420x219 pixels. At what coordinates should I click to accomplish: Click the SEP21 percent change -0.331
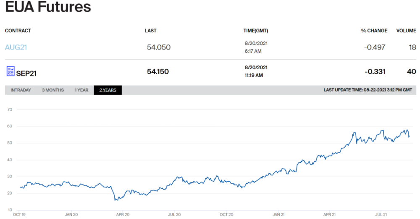pos(375,72)
